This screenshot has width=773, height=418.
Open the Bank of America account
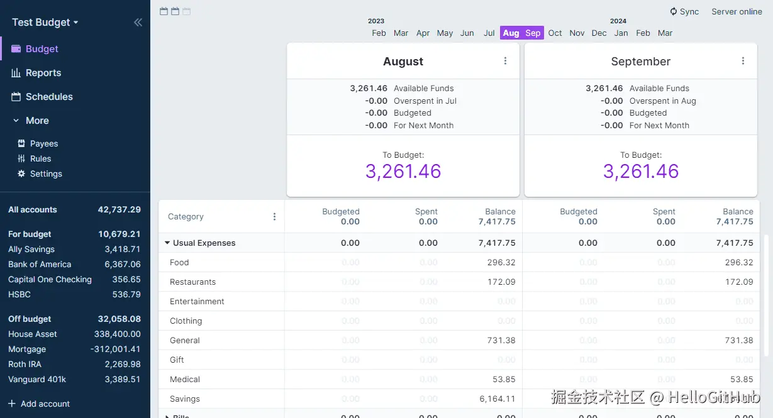[x=40, y=265]
